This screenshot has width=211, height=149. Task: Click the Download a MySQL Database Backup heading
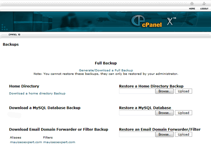(45, 108)
